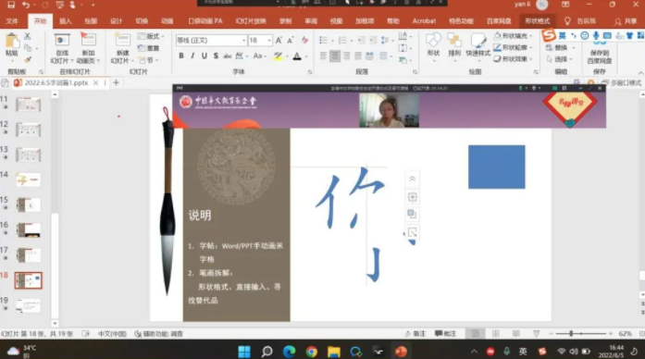Select slide 14 thumbnail
Viewport: 645px width, 359px height.
29,179
